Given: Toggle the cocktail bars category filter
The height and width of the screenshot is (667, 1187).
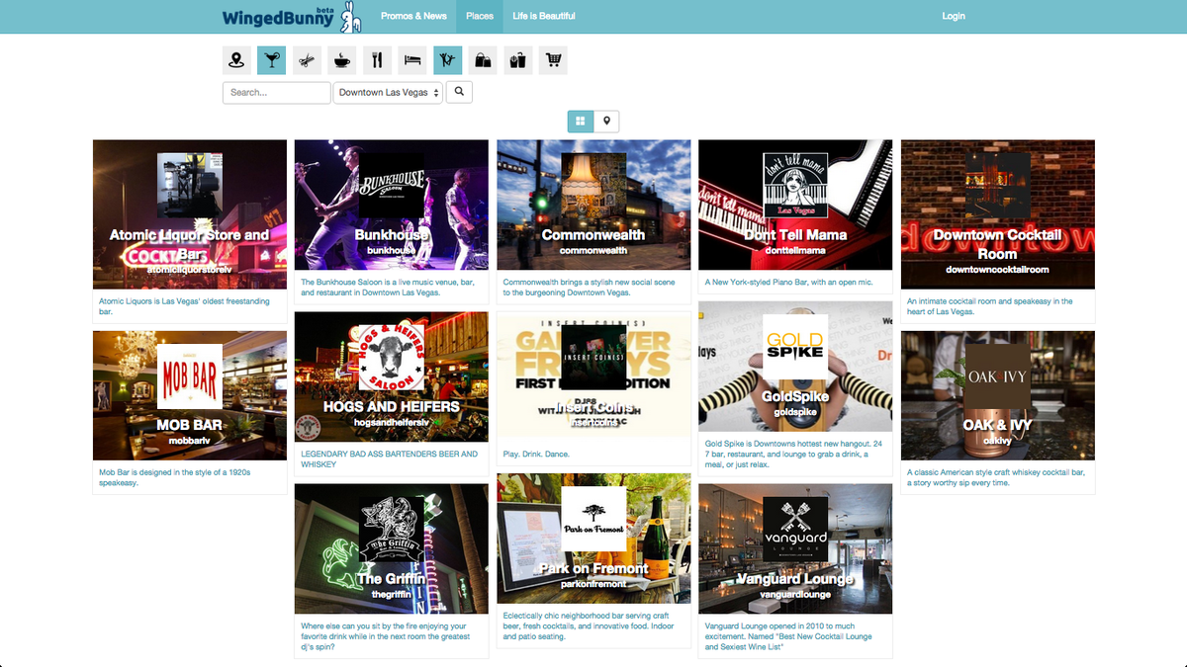Looking at the screenshot, I should 271,60.
